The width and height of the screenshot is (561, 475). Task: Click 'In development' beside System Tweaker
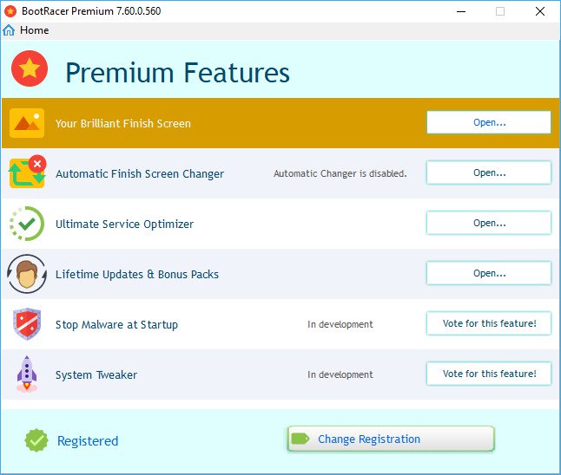click(340, 374)
